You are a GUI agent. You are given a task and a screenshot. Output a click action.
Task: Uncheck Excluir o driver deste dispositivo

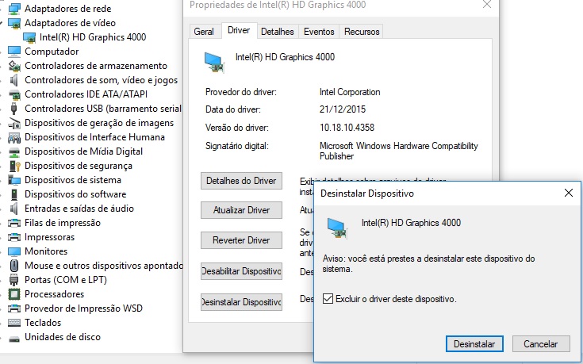pyautogui.click(x=328, y=298)
